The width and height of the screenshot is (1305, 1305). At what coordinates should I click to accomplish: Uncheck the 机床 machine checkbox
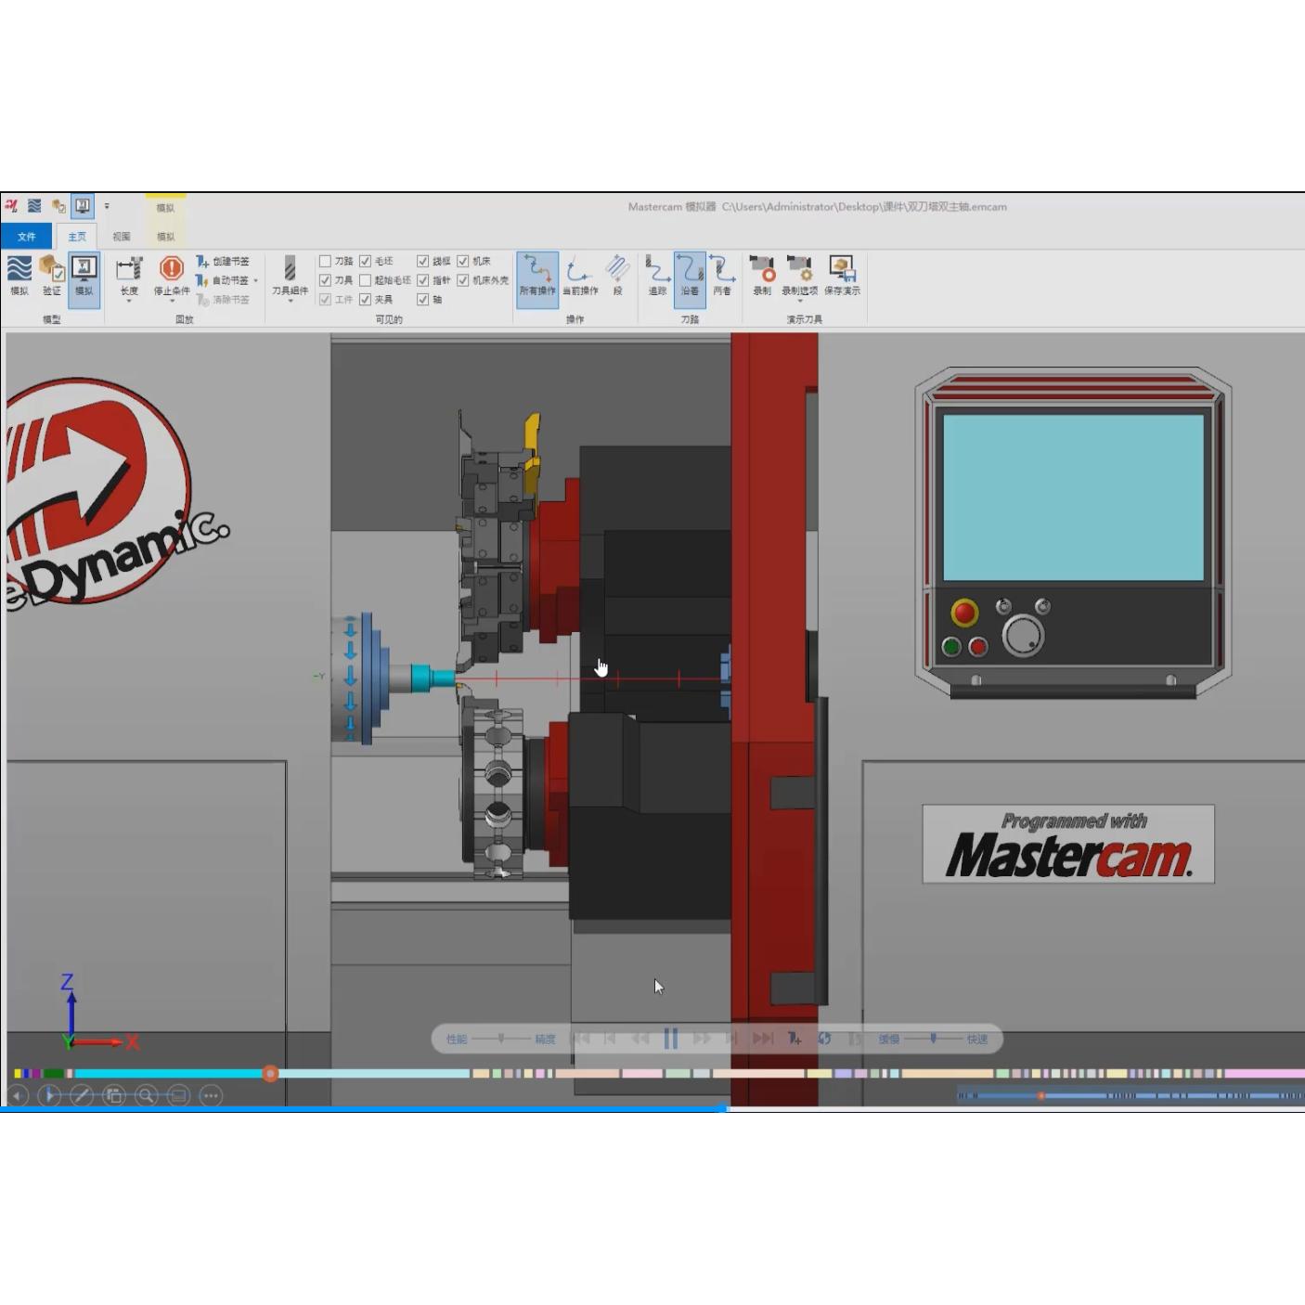click(462, 262)
